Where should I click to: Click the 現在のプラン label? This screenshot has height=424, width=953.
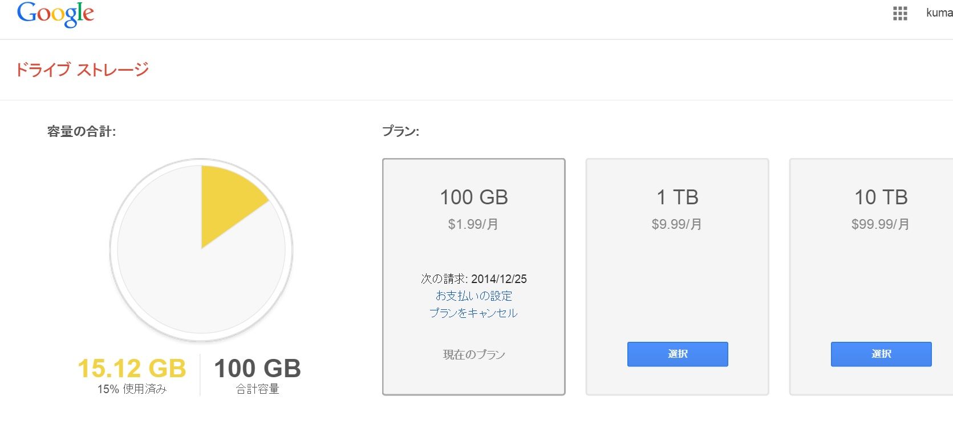(473, 354)
